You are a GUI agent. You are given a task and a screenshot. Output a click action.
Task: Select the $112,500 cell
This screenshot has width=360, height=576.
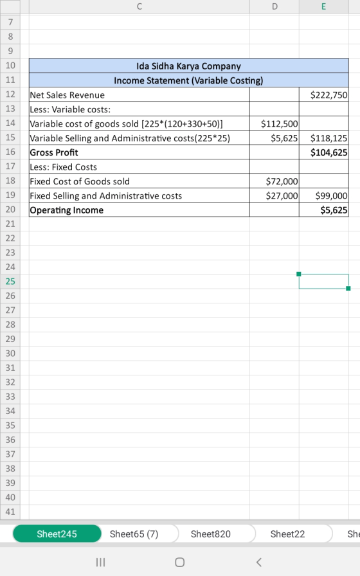(x=274, y=123)
